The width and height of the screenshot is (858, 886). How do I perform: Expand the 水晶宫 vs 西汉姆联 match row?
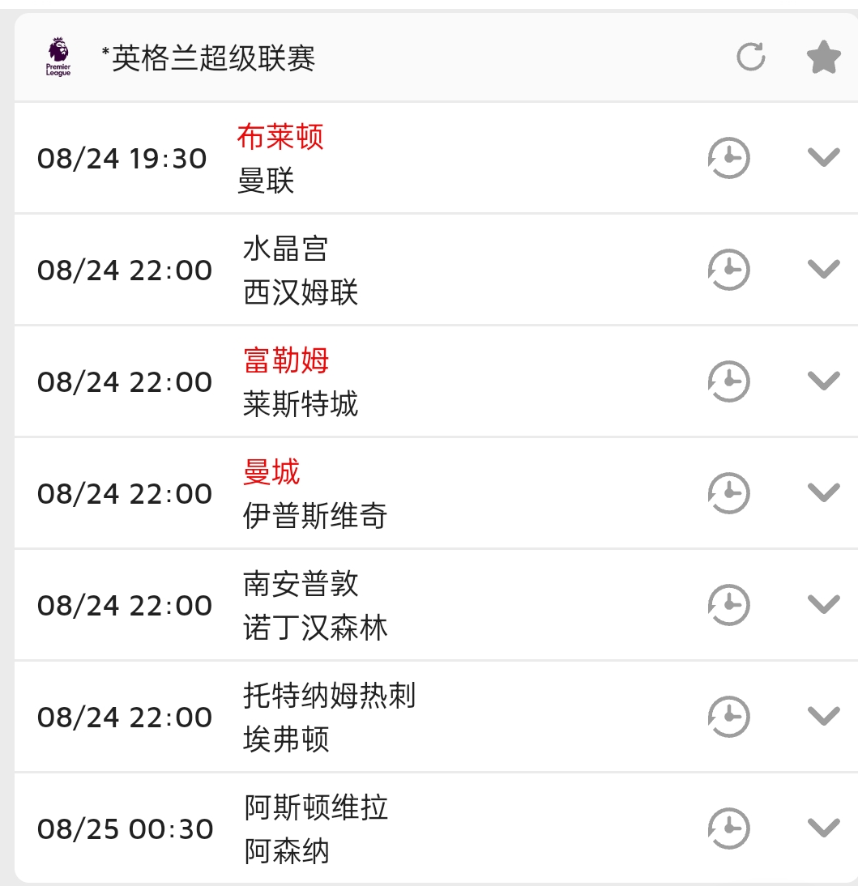[823, 269]
